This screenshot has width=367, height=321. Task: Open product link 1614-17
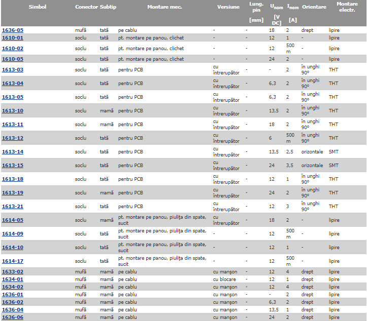[x=13, y=261]
